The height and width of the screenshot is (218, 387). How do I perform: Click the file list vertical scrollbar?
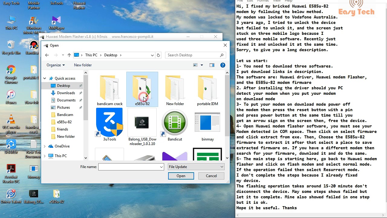point(227,115)
